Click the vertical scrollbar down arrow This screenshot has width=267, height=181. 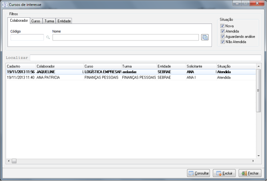pyautogui.click(x=259, y=156)
